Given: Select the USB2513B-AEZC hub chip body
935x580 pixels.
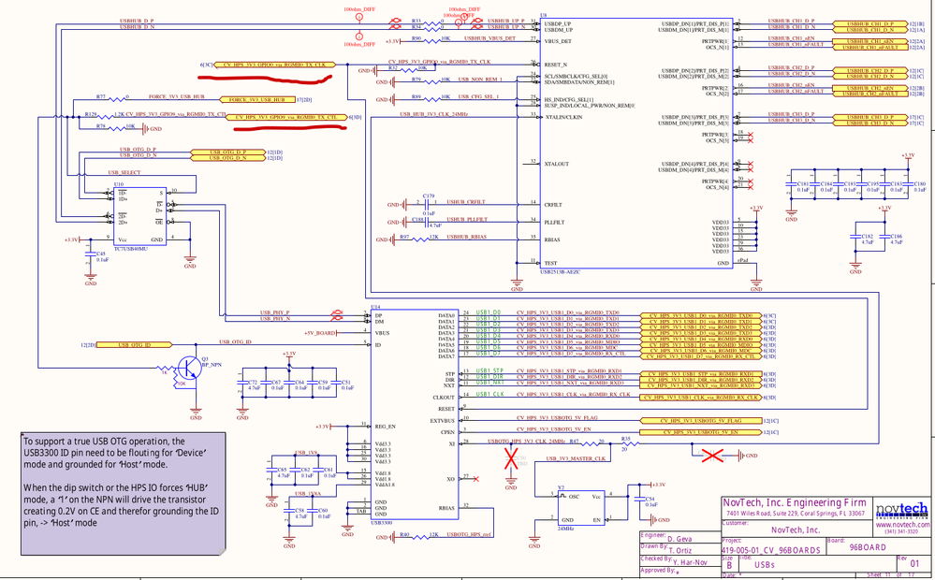Looking at the screenshot, I should coord(636,143).
